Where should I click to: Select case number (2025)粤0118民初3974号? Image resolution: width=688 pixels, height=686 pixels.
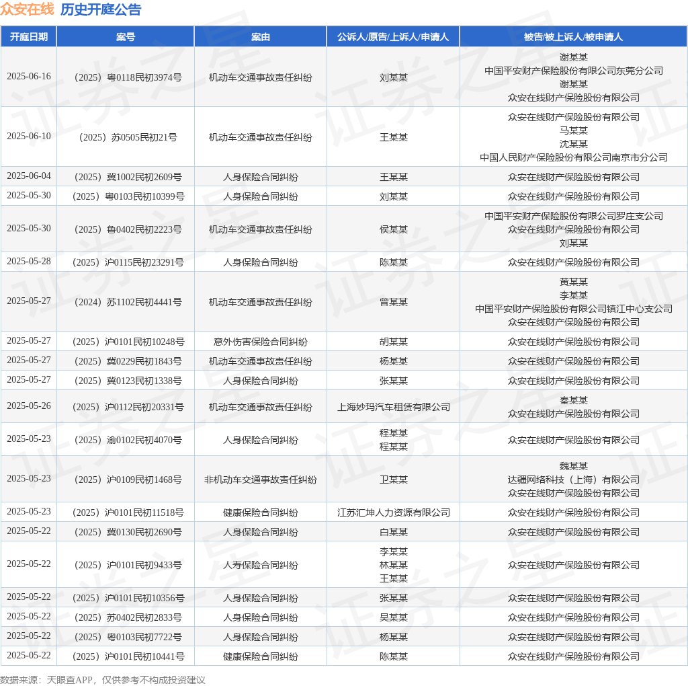128,77
